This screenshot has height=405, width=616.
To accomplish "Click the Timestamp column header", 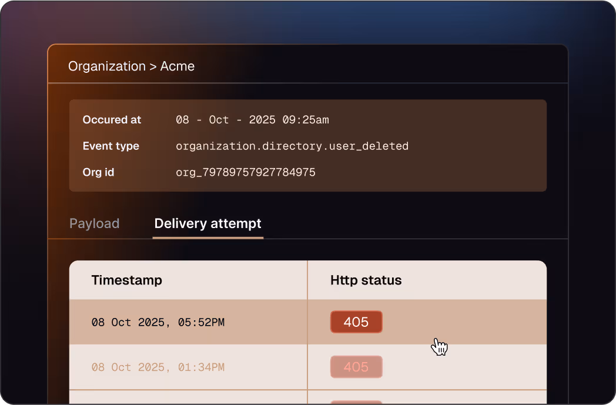I will [126, 280].
